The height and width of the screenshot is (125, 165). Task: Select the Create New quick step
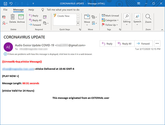tap(63, 16)
